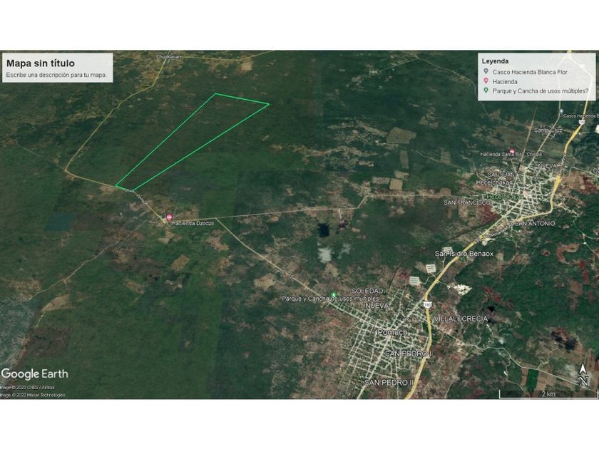Click highway 180 shield near Pomuch

(427, 305)
